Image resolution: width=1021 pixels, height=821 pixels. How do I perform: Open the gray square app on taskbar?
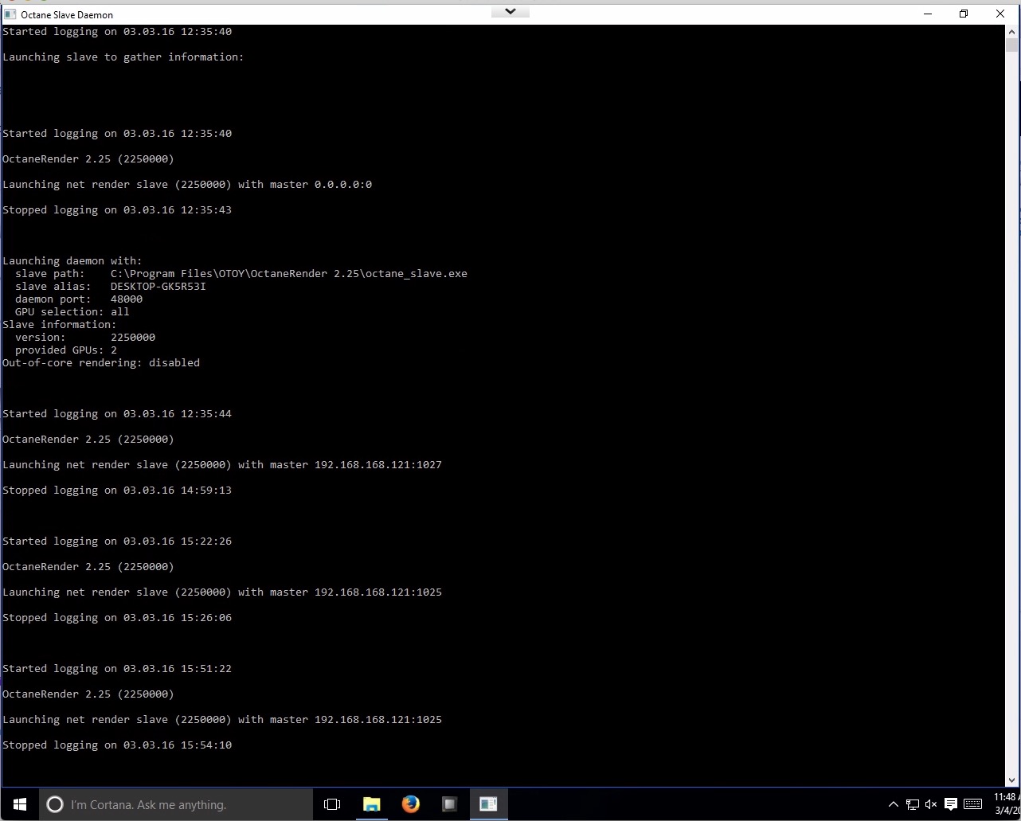pos(449,804)
